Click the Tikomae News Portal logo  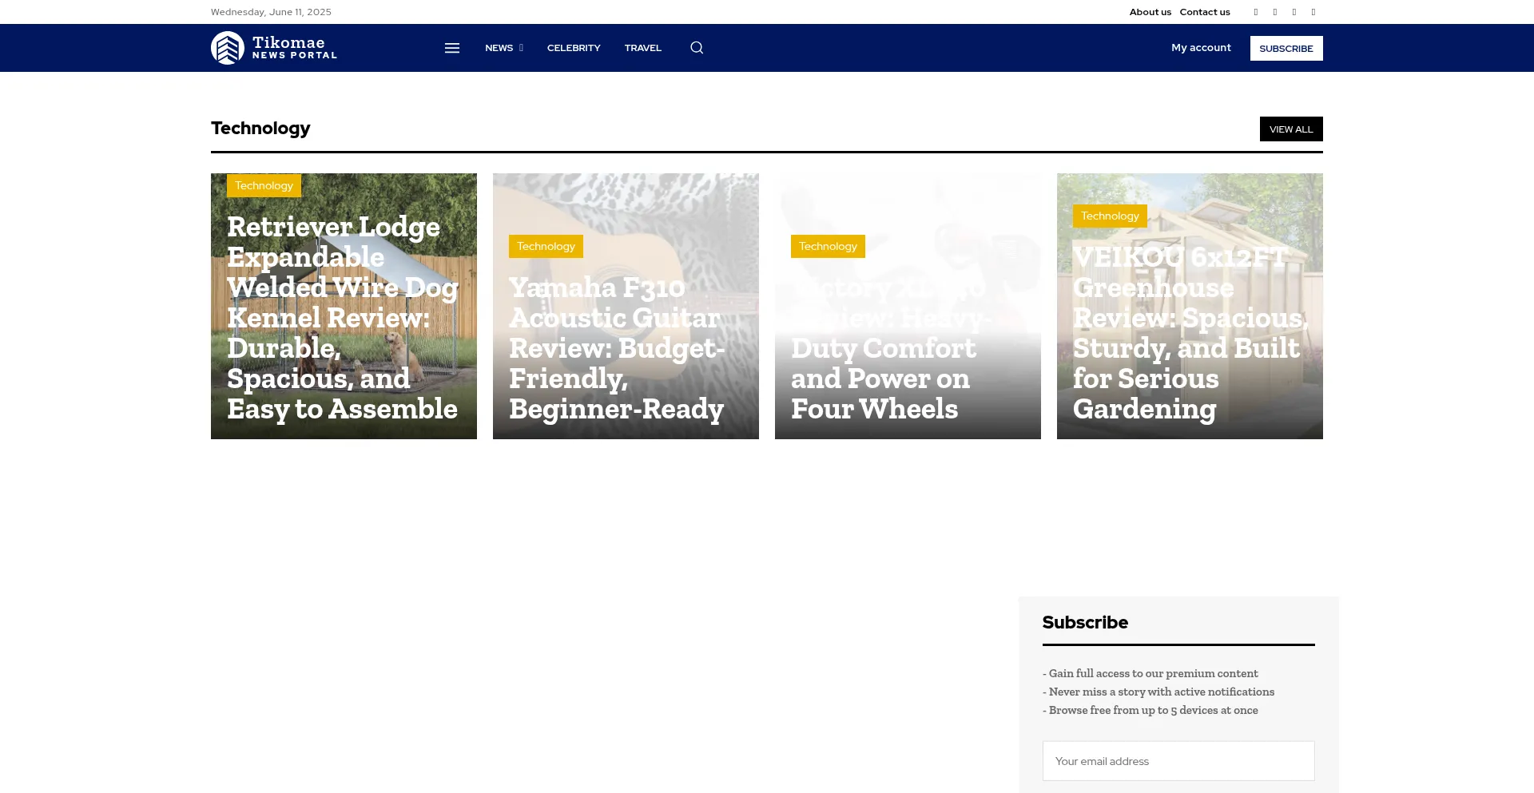[x=274, y=48]
